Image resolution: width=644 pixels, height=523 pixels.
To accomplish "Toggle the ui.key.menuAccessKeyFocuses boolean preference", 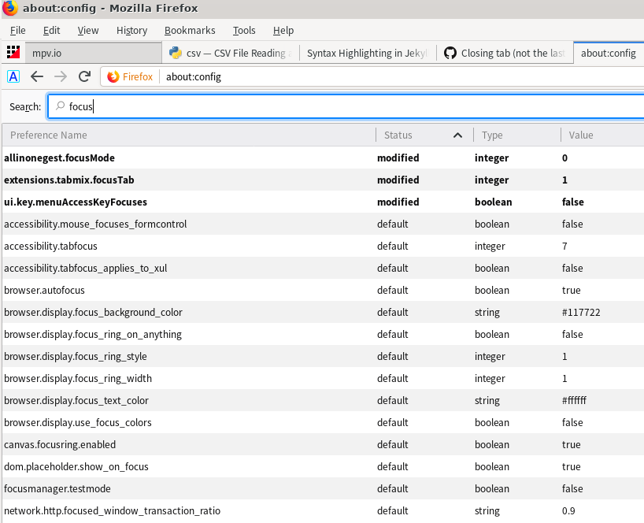I will click(x=323, y=202).
